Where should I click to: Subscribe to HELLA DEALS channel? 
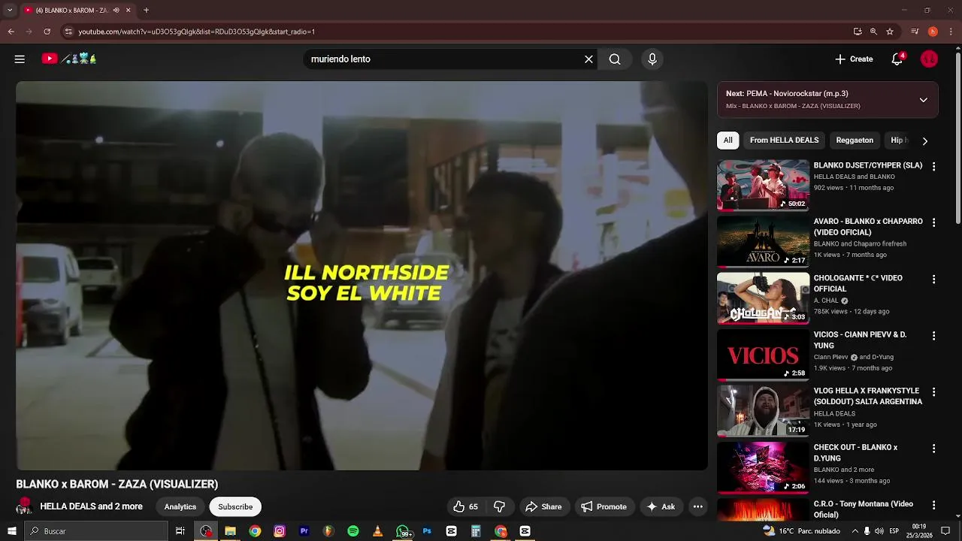(x=235, y=506)
